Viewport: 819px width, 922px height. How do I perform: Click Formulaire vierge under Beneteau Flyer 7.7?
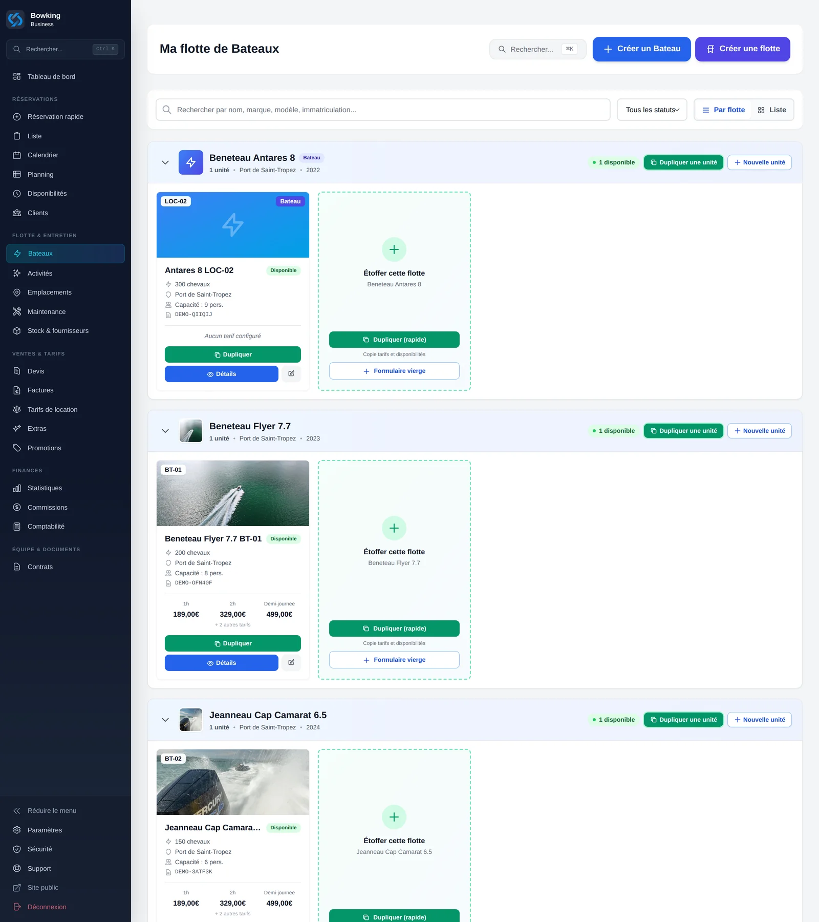coord(394,660)
